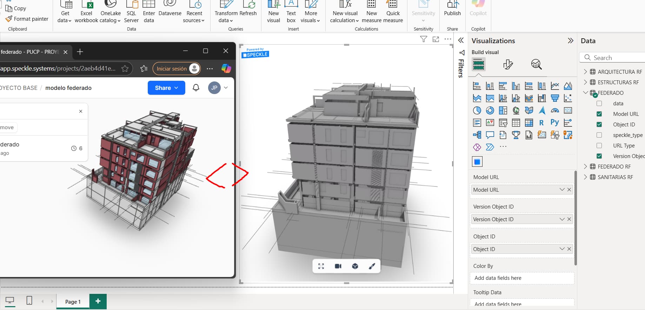645x310 pixels.
Task: Uncheck the Object ID field checkbox
Action: coord(599,125)
